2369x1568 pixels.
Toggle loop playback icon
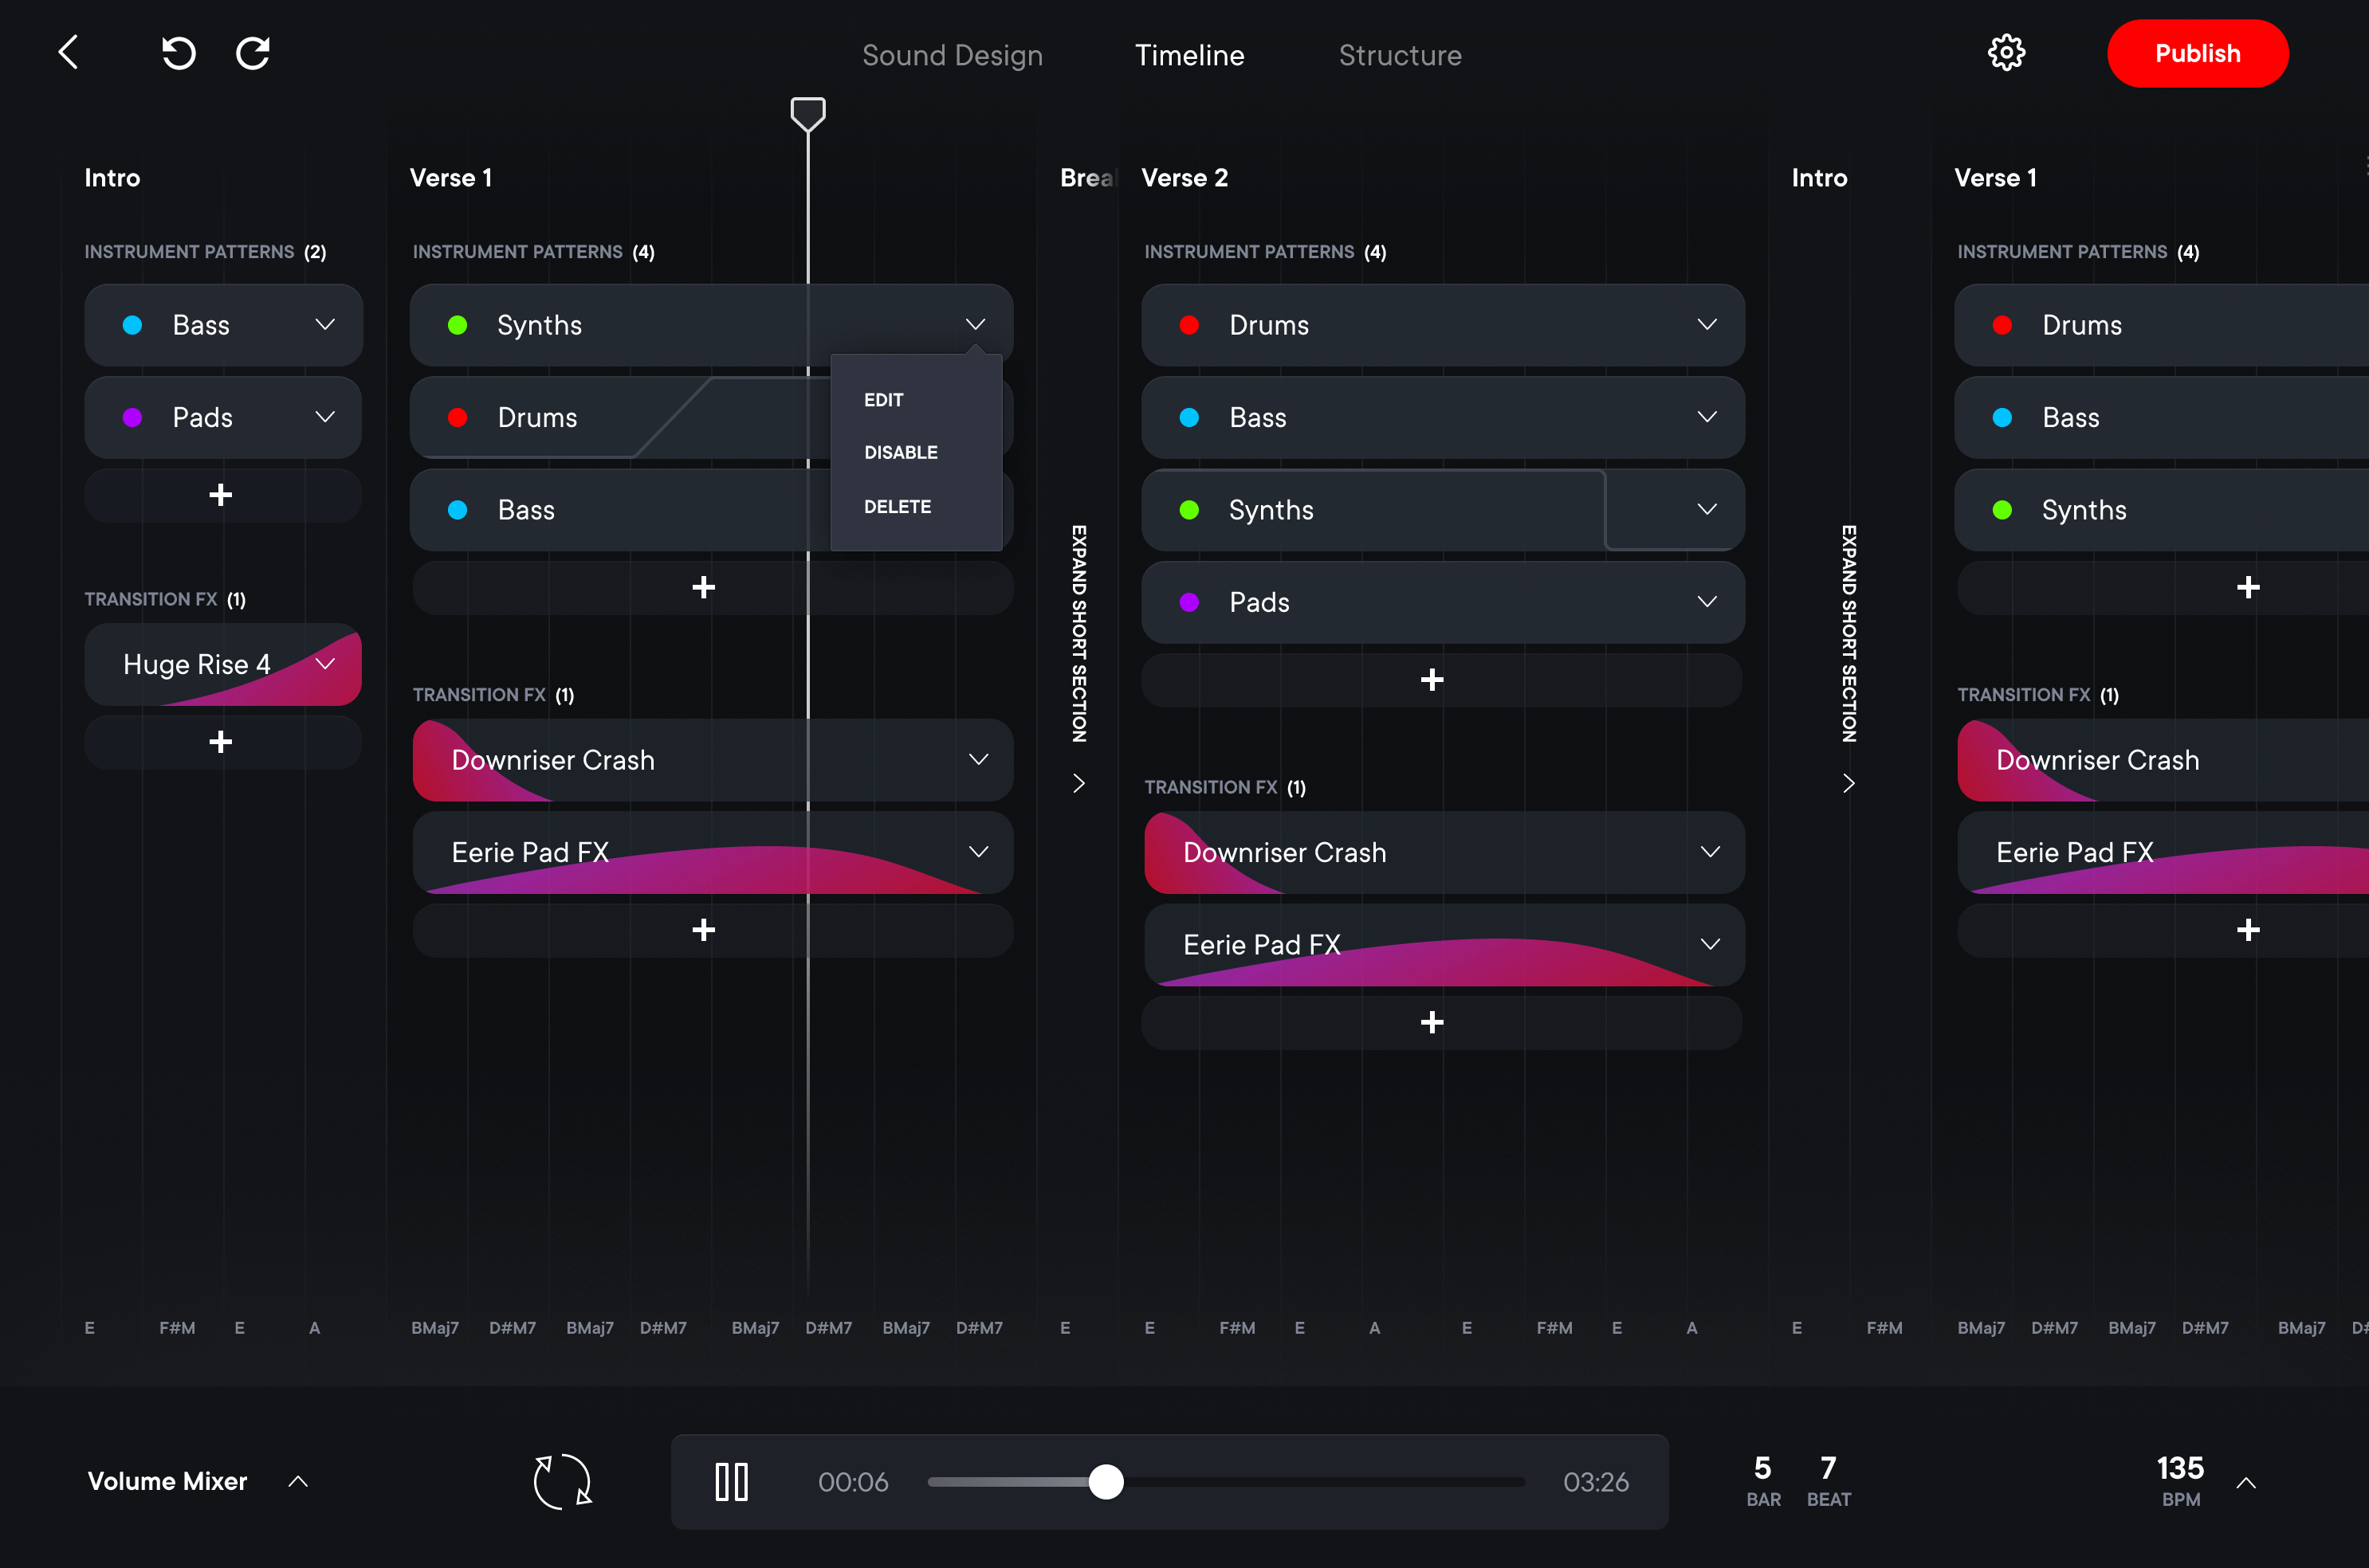[x=562, y=1481]
